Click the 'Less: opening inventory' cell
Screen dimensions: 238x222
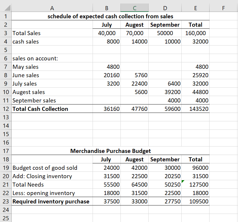52,193
